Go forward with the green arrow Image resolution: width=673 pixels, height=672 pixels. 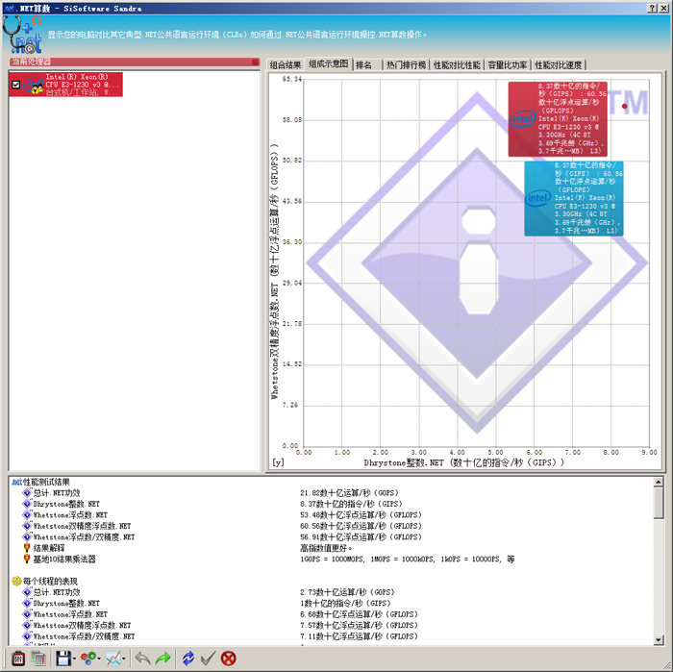(163, 659)
